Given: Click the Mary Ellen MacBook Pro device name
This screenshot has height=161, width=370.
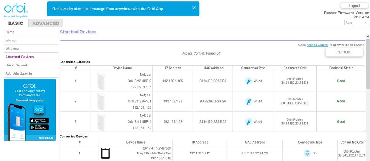Looking at the screenshot, I should pos(154,153).
